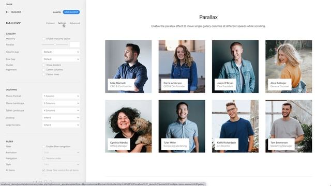Click the 'Alignment' setting label
This screenshot has height=186, width=331.
[11, 70]
